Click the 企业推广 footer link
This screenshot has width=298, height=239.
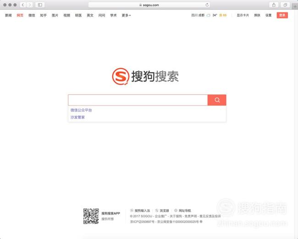[x=161, y=216]
